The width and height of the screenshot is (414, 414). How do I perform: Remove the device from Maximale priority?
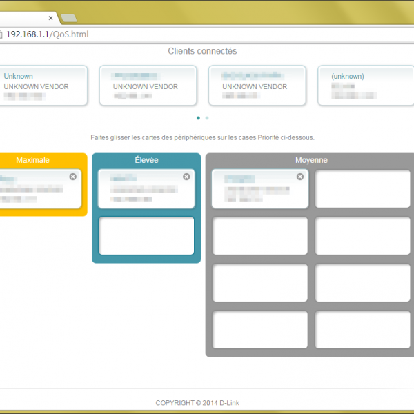click(72, 177)
